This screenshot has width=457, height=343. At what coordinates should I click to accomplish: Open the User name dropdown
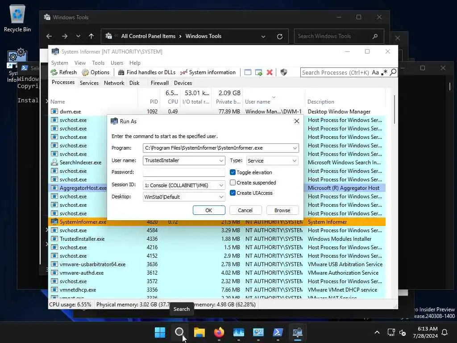[x=221, y=161]
